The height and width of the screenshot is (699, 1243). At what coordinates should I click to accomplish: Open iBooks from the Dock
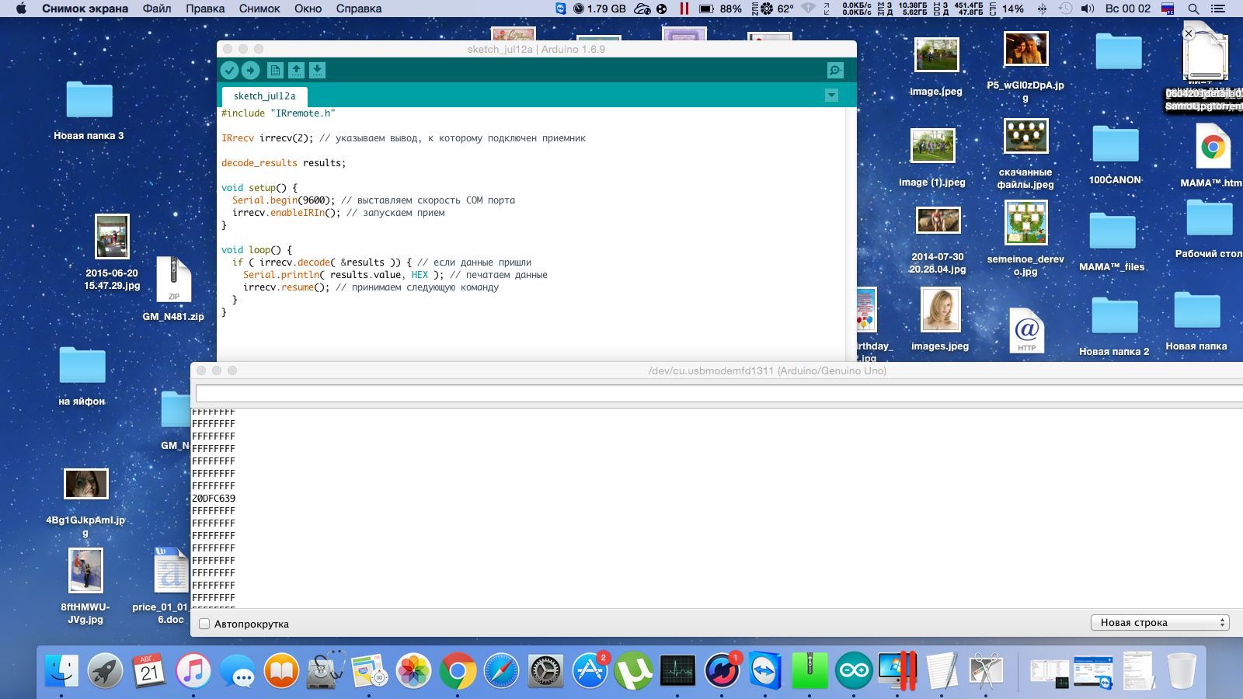click(x=281, y=670)
